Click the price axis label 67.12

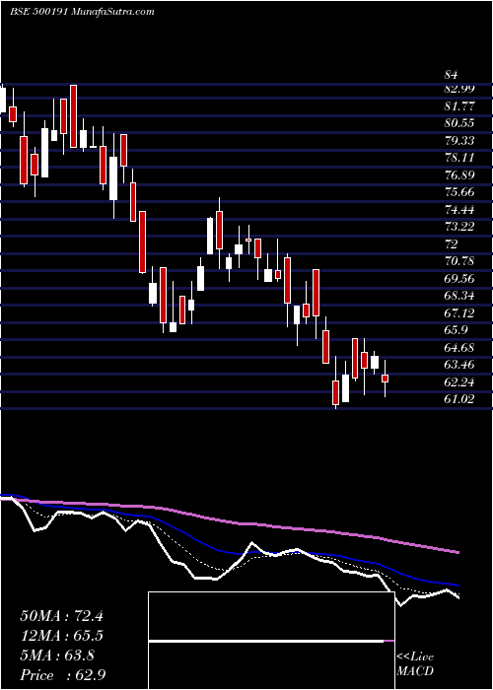pyautogui.click(x=459, y=312)
